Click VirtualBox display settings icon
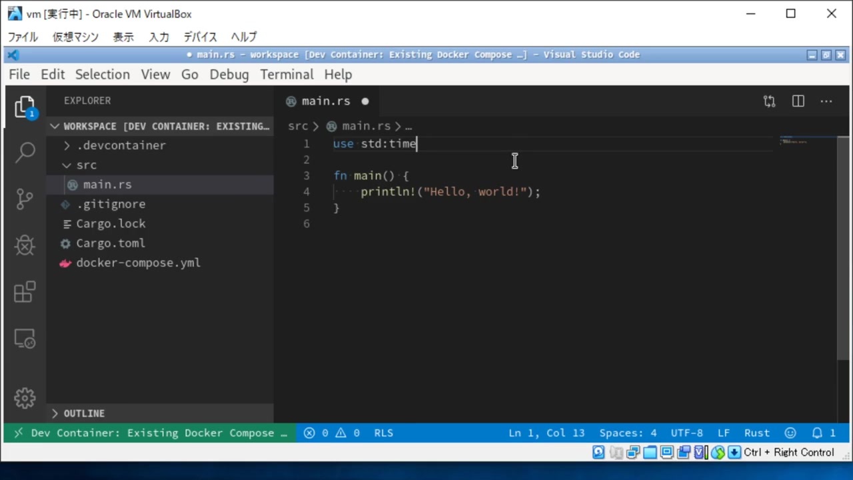The height and width of the screenshot is (480, 853). (666, 453)
